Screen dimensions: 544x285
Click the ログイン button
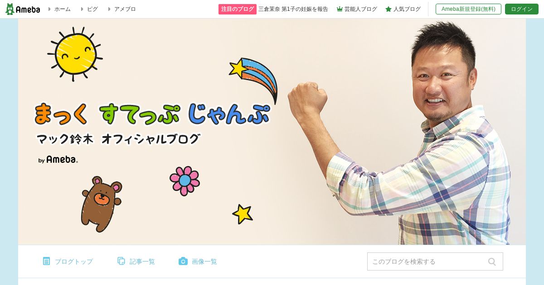522,9
